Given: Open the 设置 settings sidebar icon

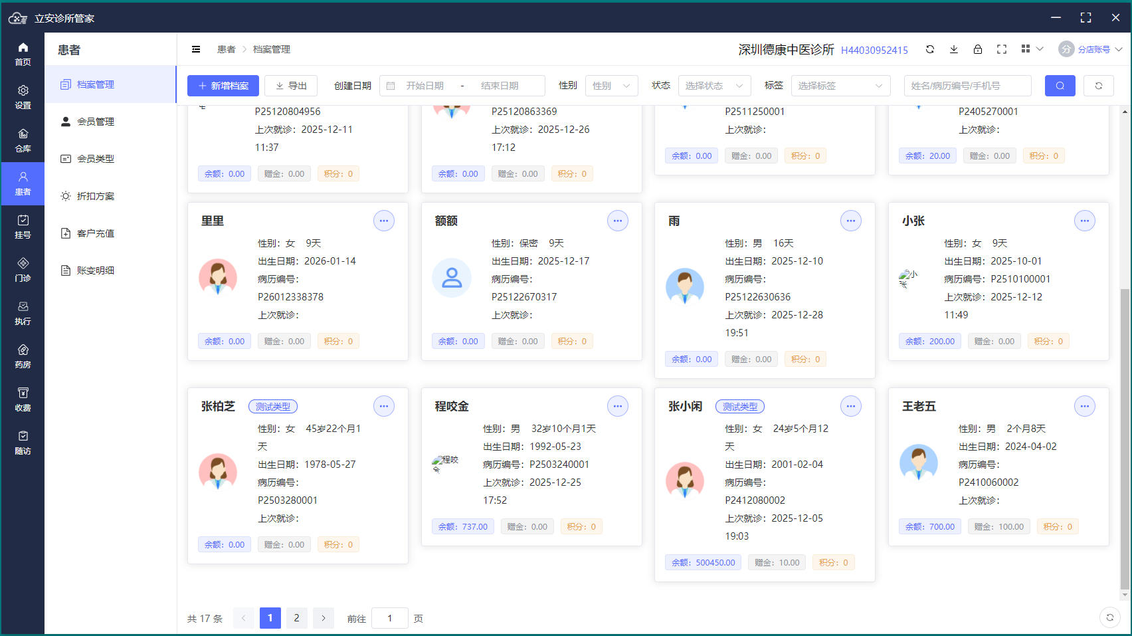Looking at the screenshot, I should [23, 97].
